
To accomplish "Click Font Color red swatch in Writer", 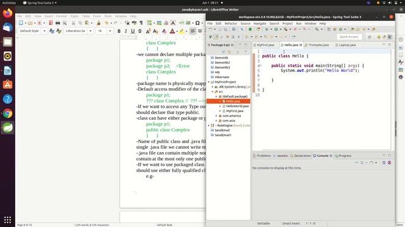I will 172,31.
